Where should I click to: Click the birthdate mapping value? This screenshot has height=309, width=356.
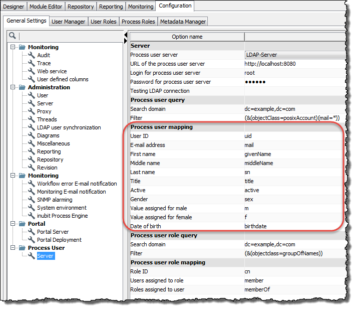(x=255, y=226)
